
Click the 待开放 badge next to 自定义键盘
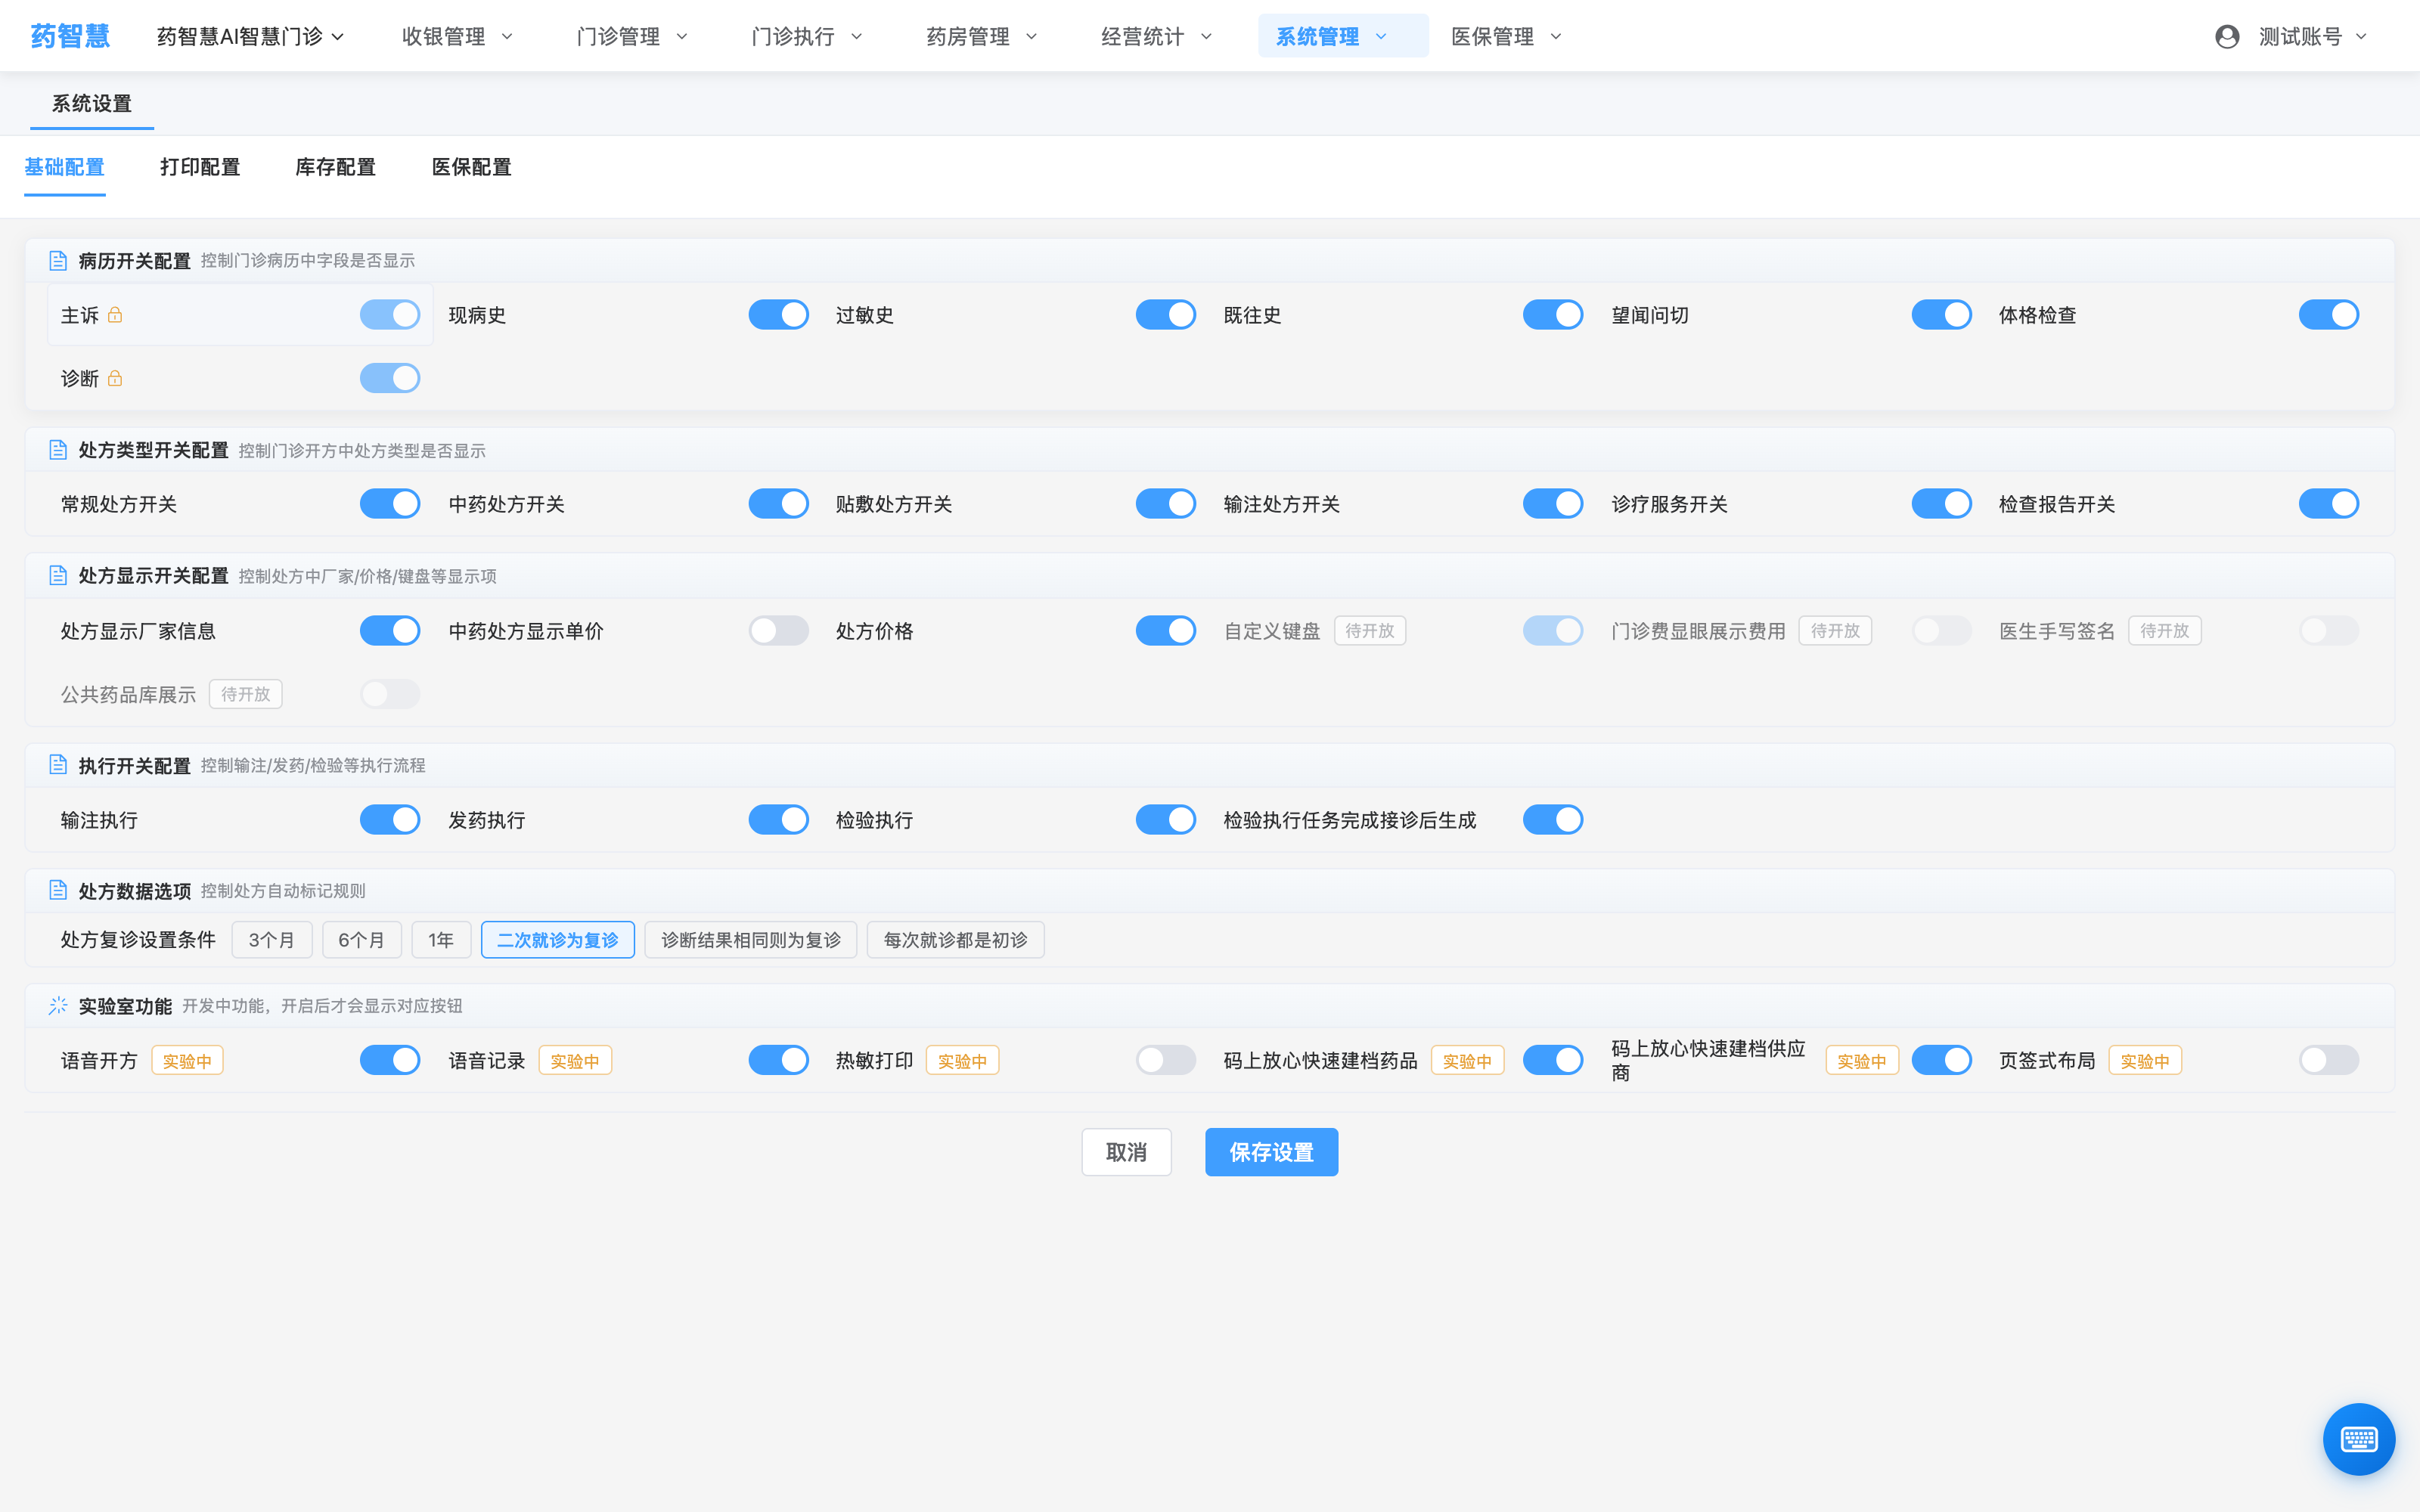[1369, 631]
